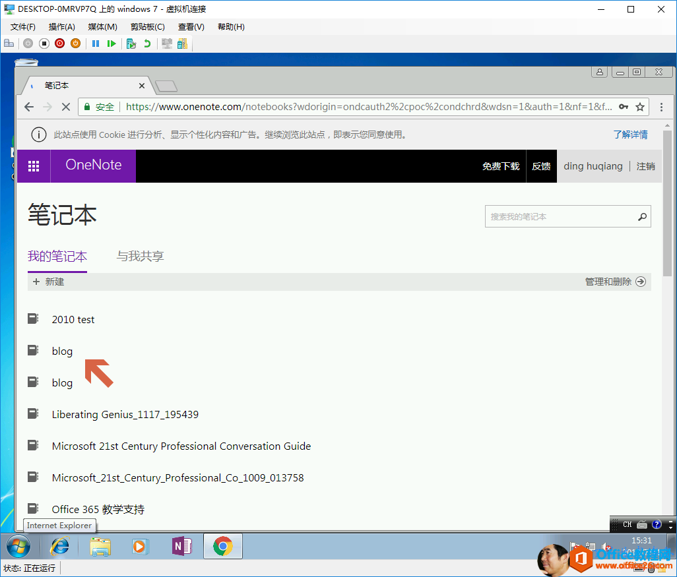Click 注销 to sign out
The width and height of the screenshot is (677, 577).
point(645,166)
